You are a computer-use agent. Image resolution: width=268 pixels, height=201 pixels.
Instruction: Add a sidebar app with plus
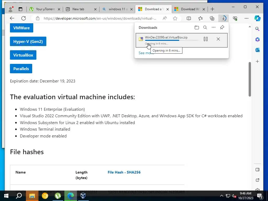pos(258,61)
